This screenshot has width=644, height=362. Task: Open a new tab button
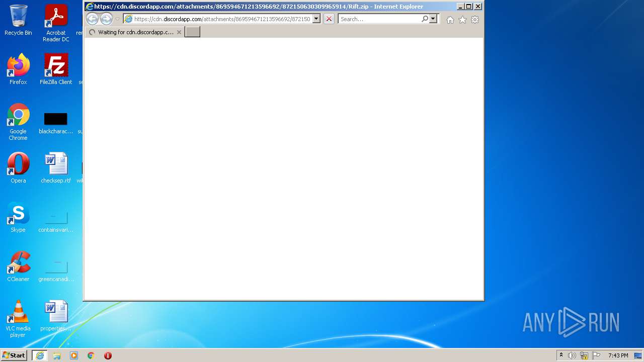(192, 32)
